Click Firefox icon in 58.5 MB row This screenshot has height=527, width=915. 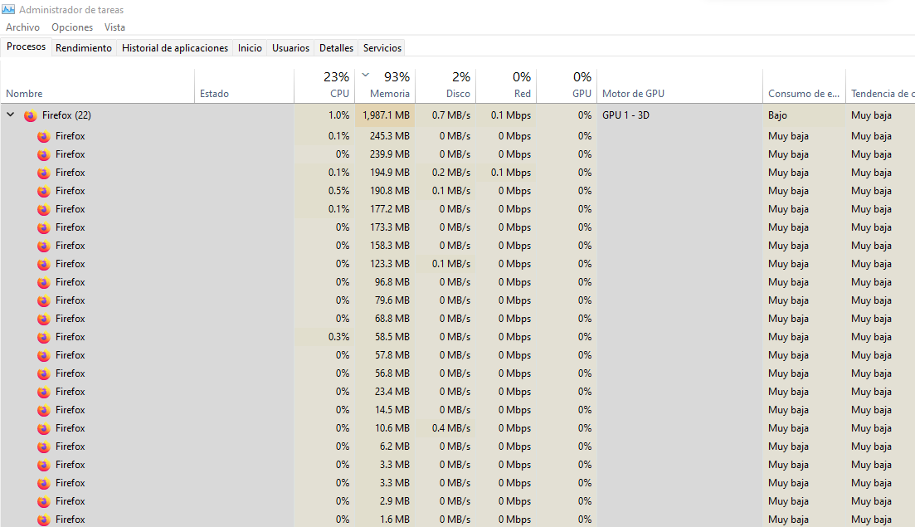click(43, 337)
